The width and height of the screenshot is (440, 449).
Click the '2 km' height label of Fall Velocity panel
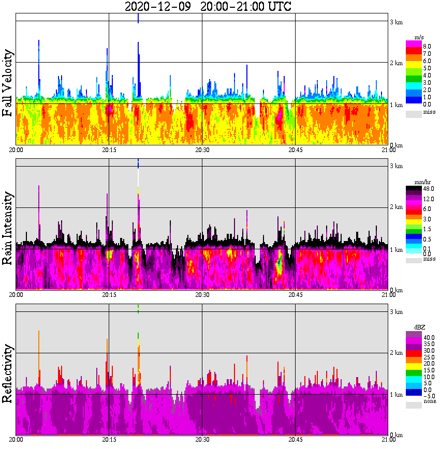(x=397, y=63)
